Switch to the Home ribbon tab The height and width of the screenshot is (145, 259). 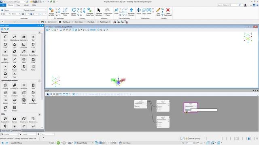(x=10, y=5)
